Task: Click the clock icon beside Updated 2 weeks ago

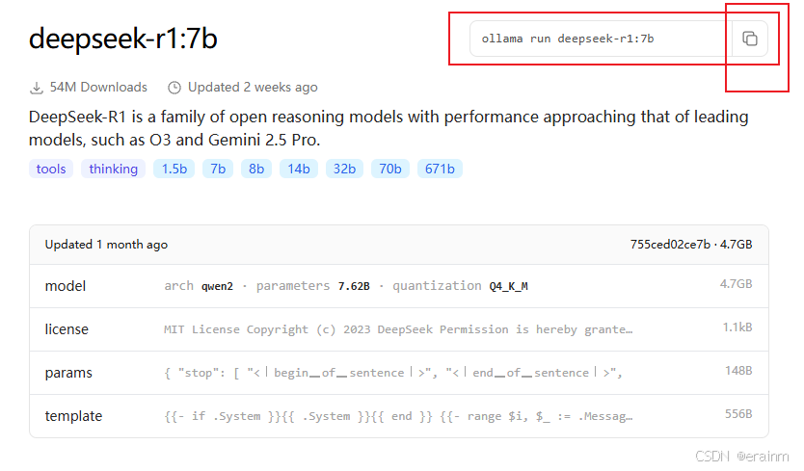Action: (x=174, y=88)
